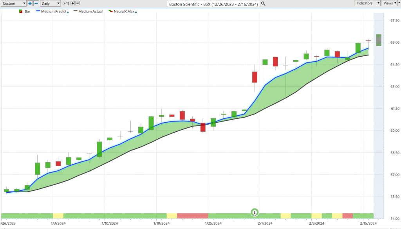Screen dimensions: 401x229
Task: Click the 2/15/2024 date axis label
Action: (x=368, y=224)
